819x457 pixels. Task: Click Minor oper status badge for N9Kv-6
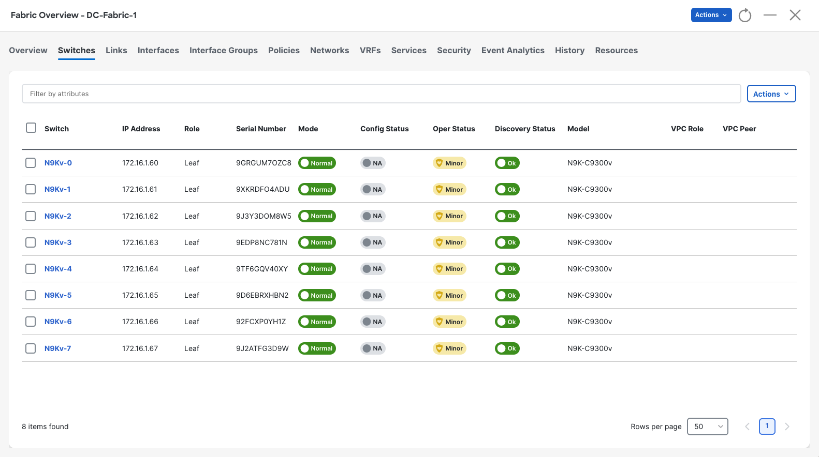click(x=449, y=322)
